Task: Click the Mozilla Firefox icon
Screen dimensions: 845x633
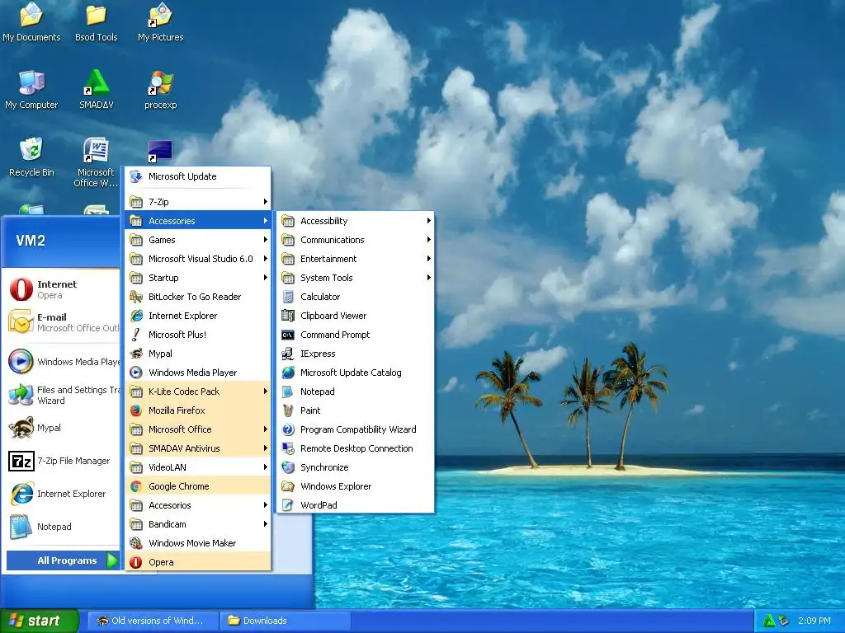Action: [x=136, y=410]
